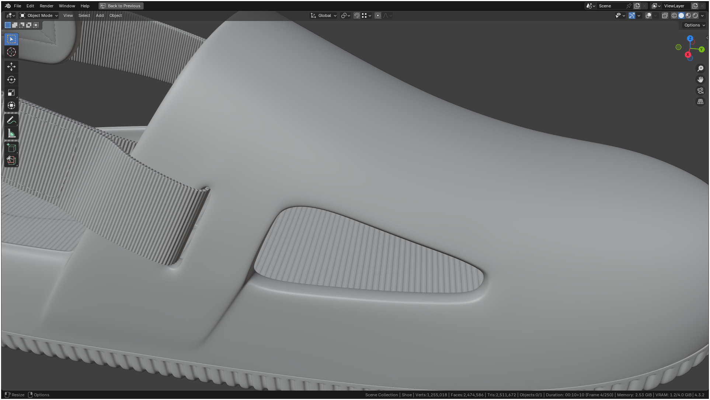Choose the Move tool

[x=11, y=67]
